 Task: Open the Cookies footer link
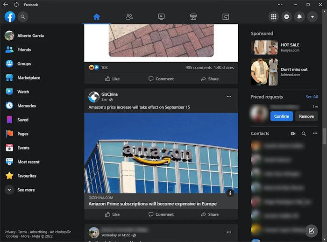coord(12,236)
